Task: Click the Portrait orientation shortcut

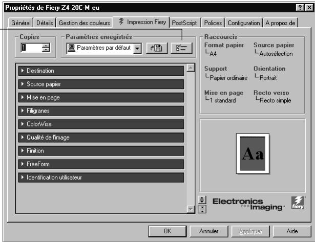Action: 268,78
